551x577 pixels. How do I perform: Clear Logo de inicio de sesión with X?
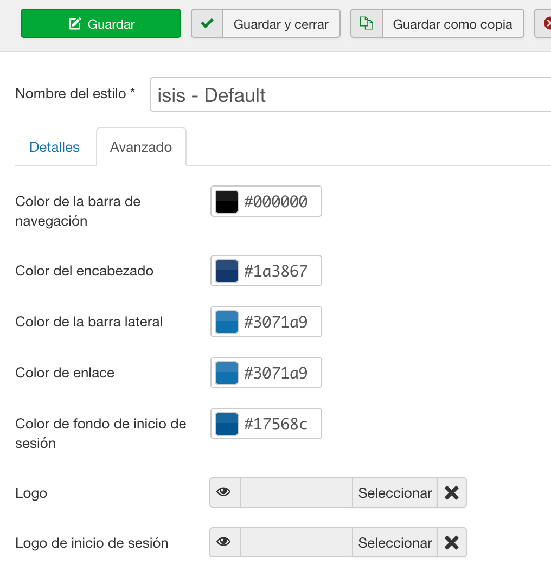point(452,542)
